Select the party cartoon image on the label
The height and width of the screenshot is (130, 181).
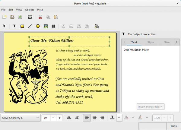pyautogui.click(x=29, y=77)
